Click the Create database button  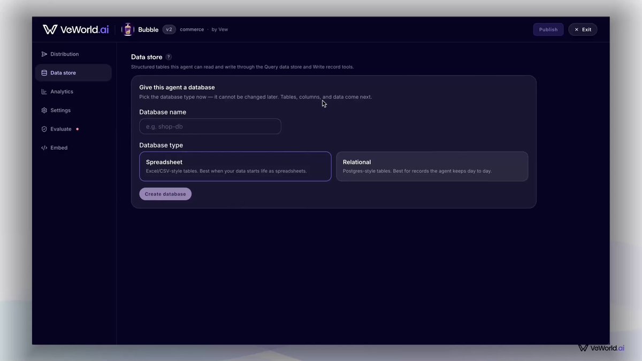[165, 194]
